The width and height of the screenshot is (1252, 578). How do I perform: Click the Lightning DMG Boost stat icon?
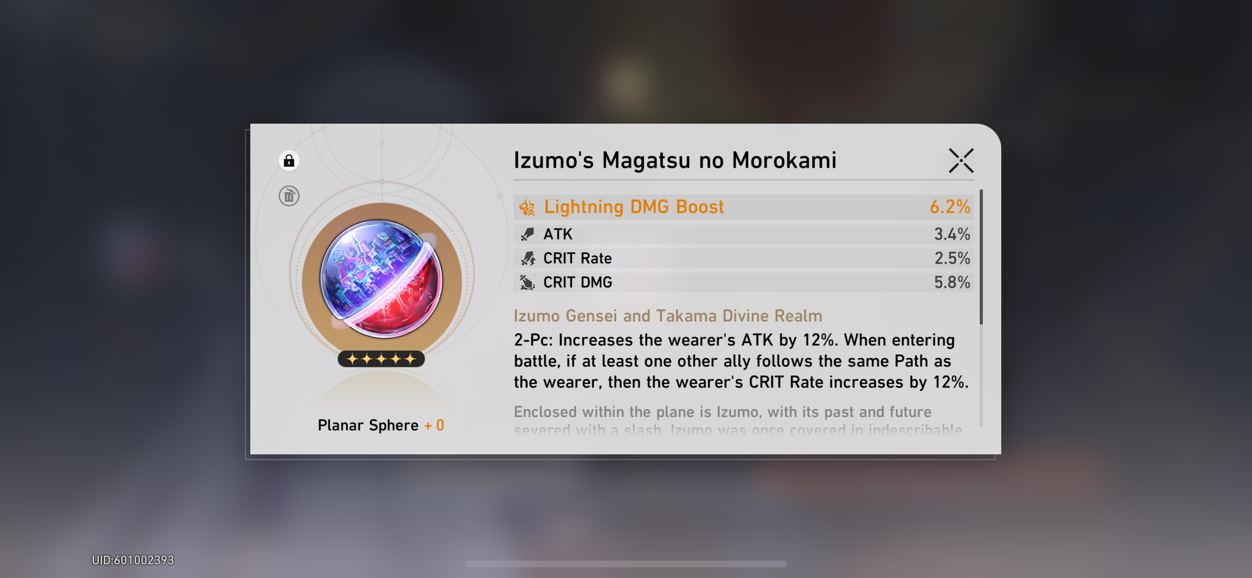coord(527,207)
